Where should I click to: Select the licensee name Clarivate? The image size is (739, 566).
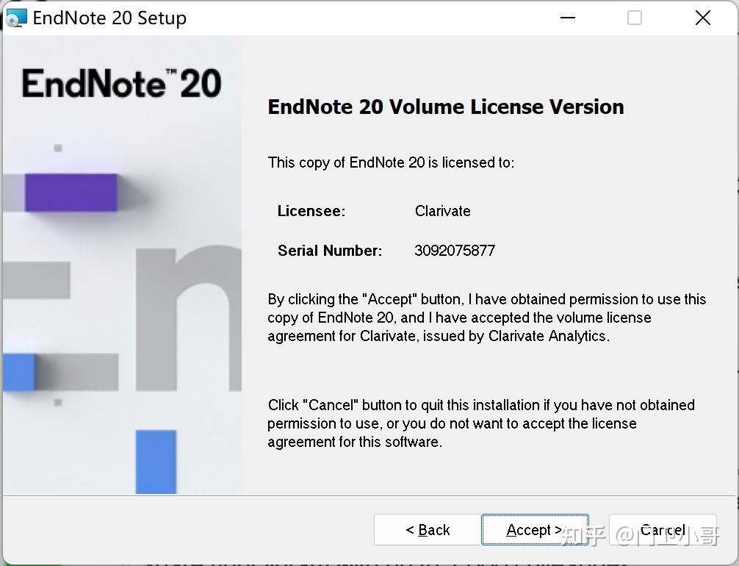tap(442, 211)
